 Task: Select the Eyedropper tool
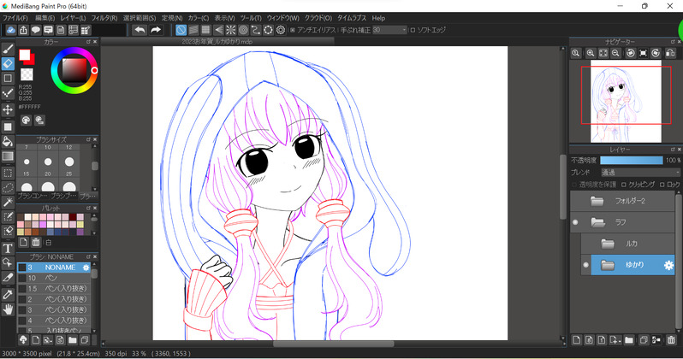click(x=8, y=295)
